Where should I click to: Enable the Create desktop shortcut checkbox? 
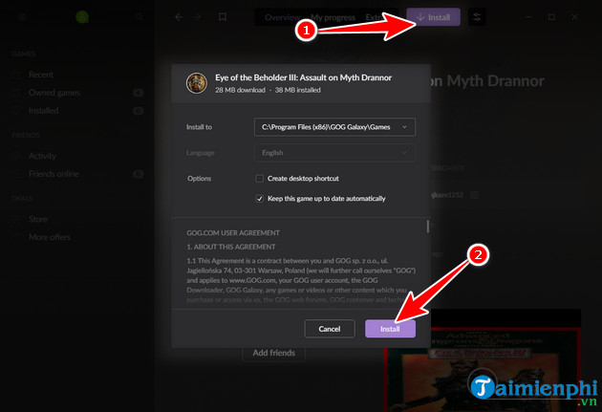(260, 179)
